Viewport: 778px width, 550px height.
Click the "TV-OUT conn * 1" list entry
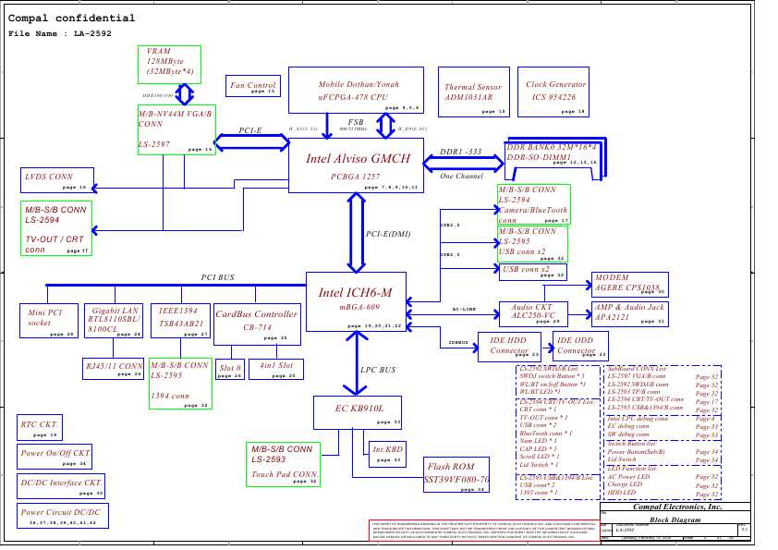pyautogui.click(x=544, y=418)
